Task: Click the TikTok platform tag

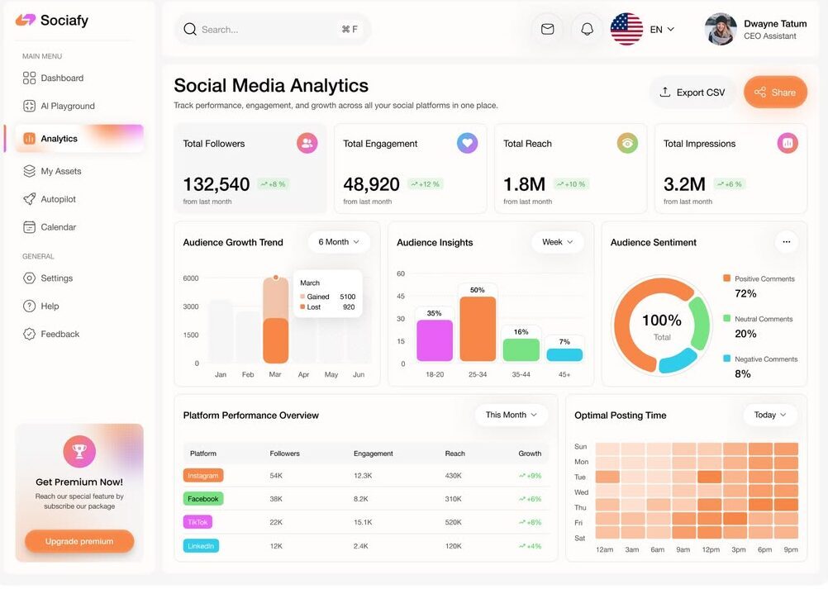Action: pos(197,522)
